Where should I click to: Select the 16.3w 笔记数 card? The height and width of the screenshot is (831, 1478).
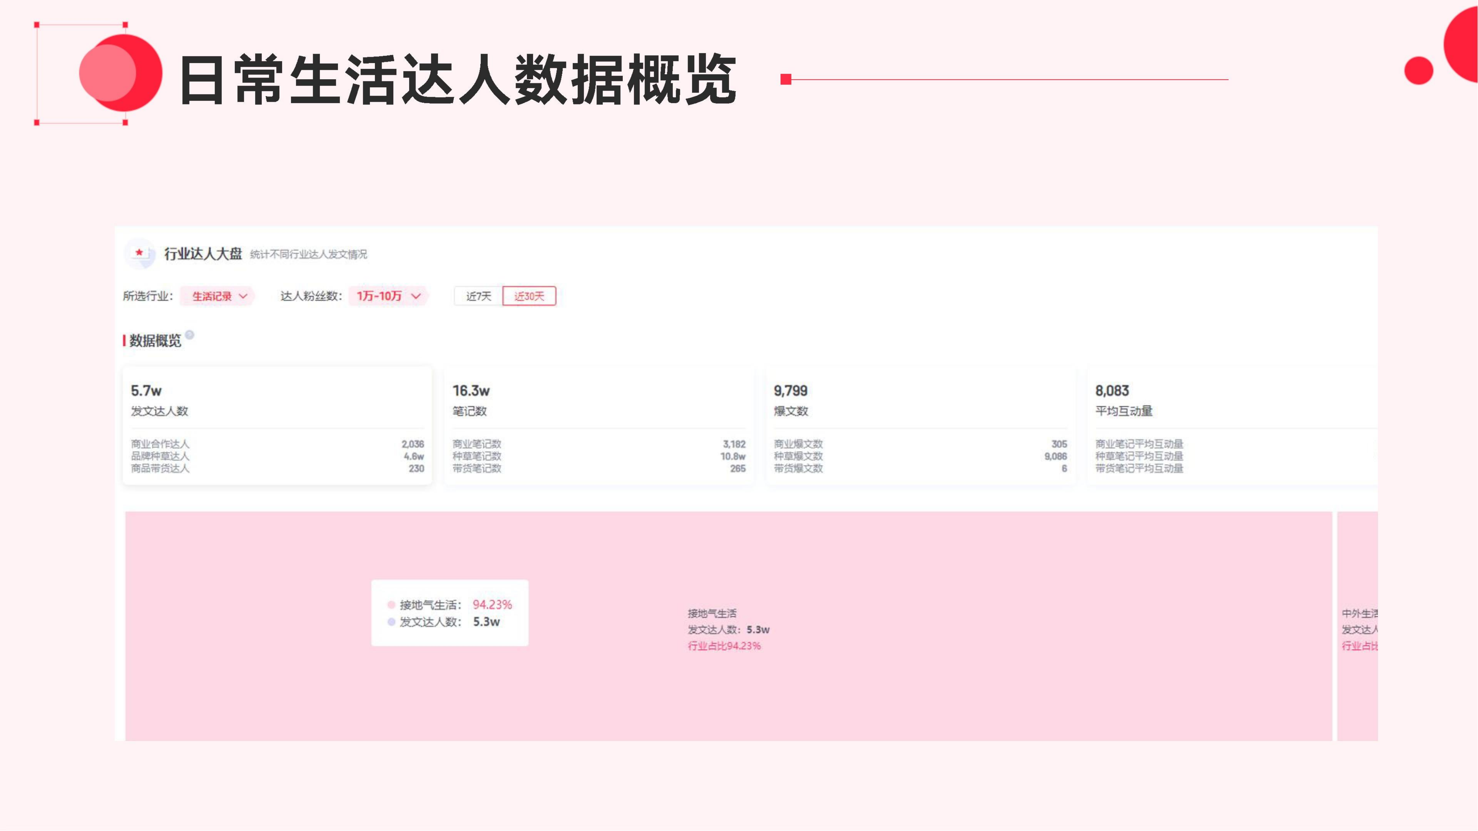click(x=599, y=426)
